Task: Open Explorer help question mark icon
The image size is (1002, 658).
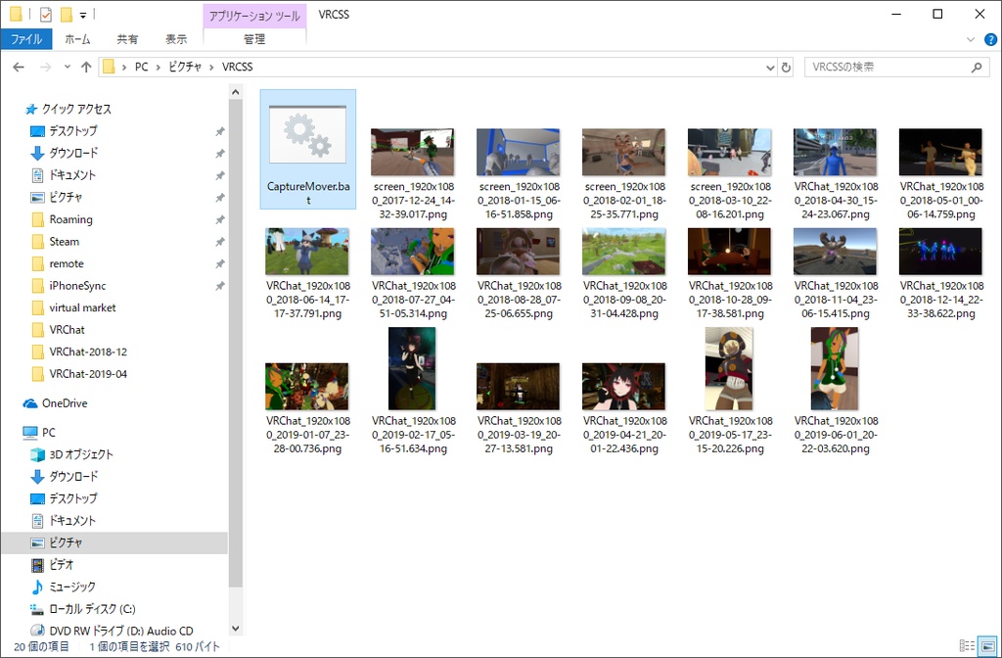Action: click(990, 39)
